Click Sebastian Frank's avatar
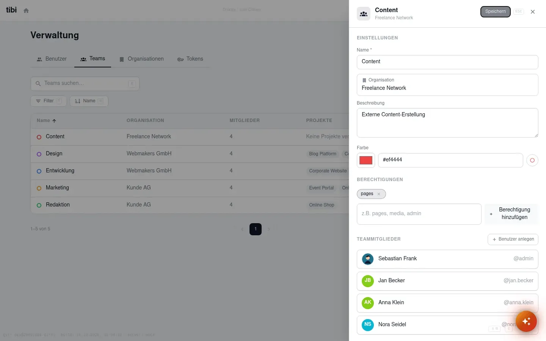Viewport: 546px width, 341px height. 368,259
